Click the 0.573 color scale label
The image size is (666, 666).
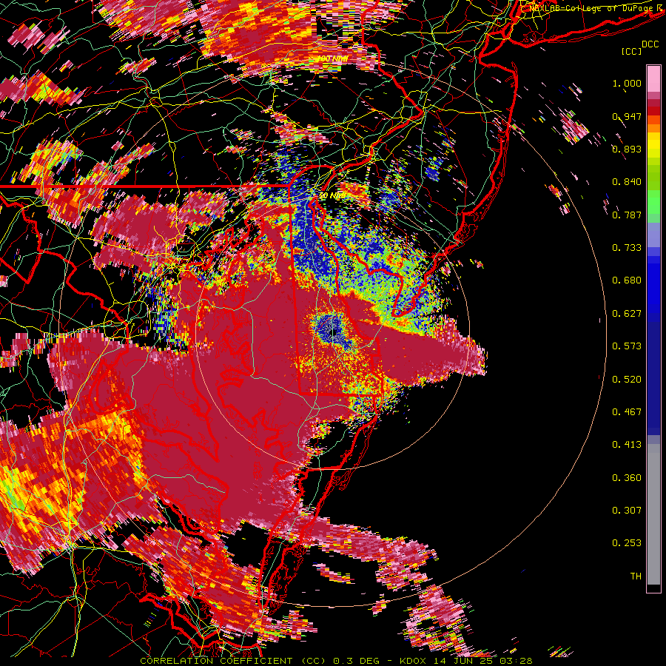point(627,346)
